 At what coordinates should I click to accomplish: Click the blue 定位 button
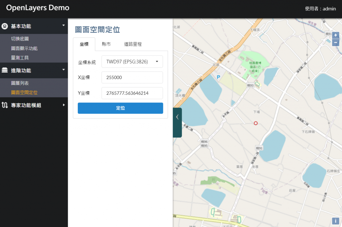click(x=120, y=108)
